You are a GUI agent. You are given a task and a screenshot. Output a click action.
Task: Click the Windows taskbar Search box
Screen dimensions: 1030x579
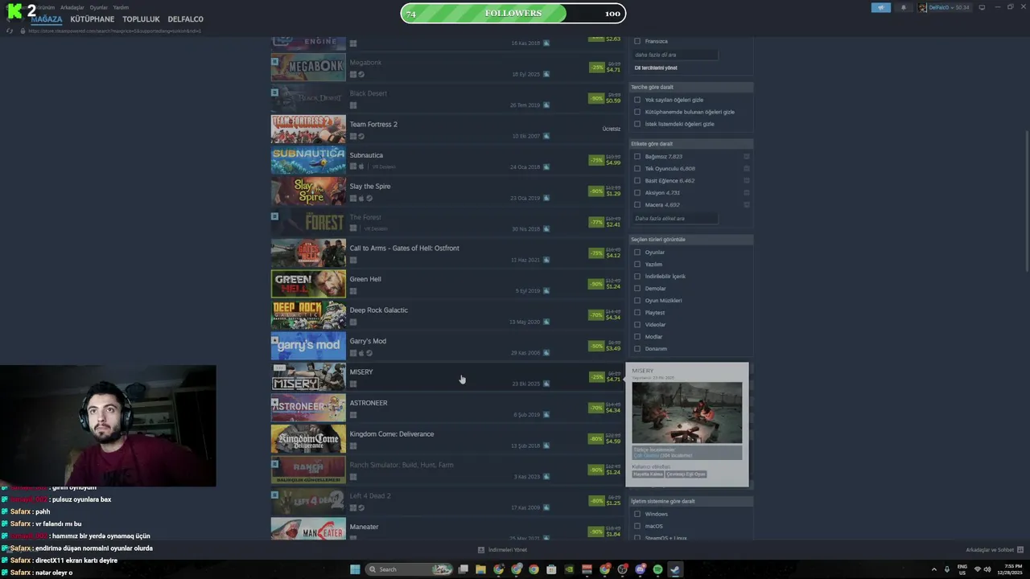[409, 569]
